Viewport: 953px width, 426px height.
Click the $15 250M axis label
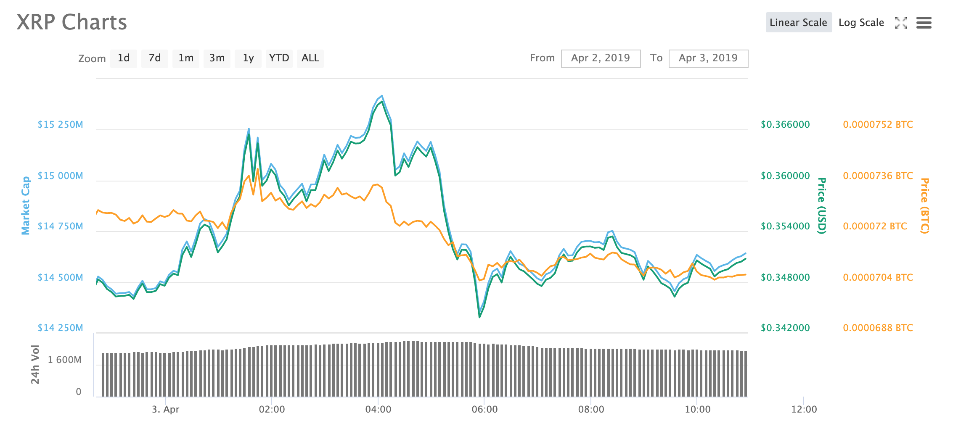point(60,124)
